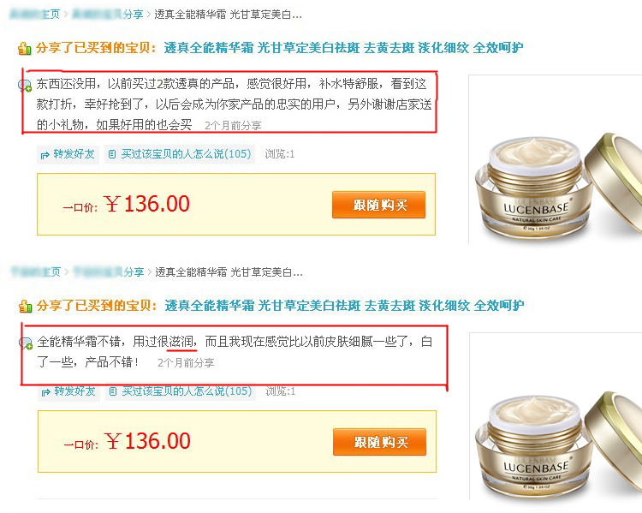The image size is (642, 513).
Task: Click the second 跟随购买 button
Action: coord(379,442)
